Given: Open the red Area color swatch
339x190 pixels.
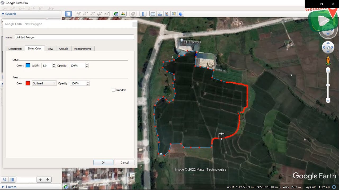Looking at the screenshot, I should point(28,83).
